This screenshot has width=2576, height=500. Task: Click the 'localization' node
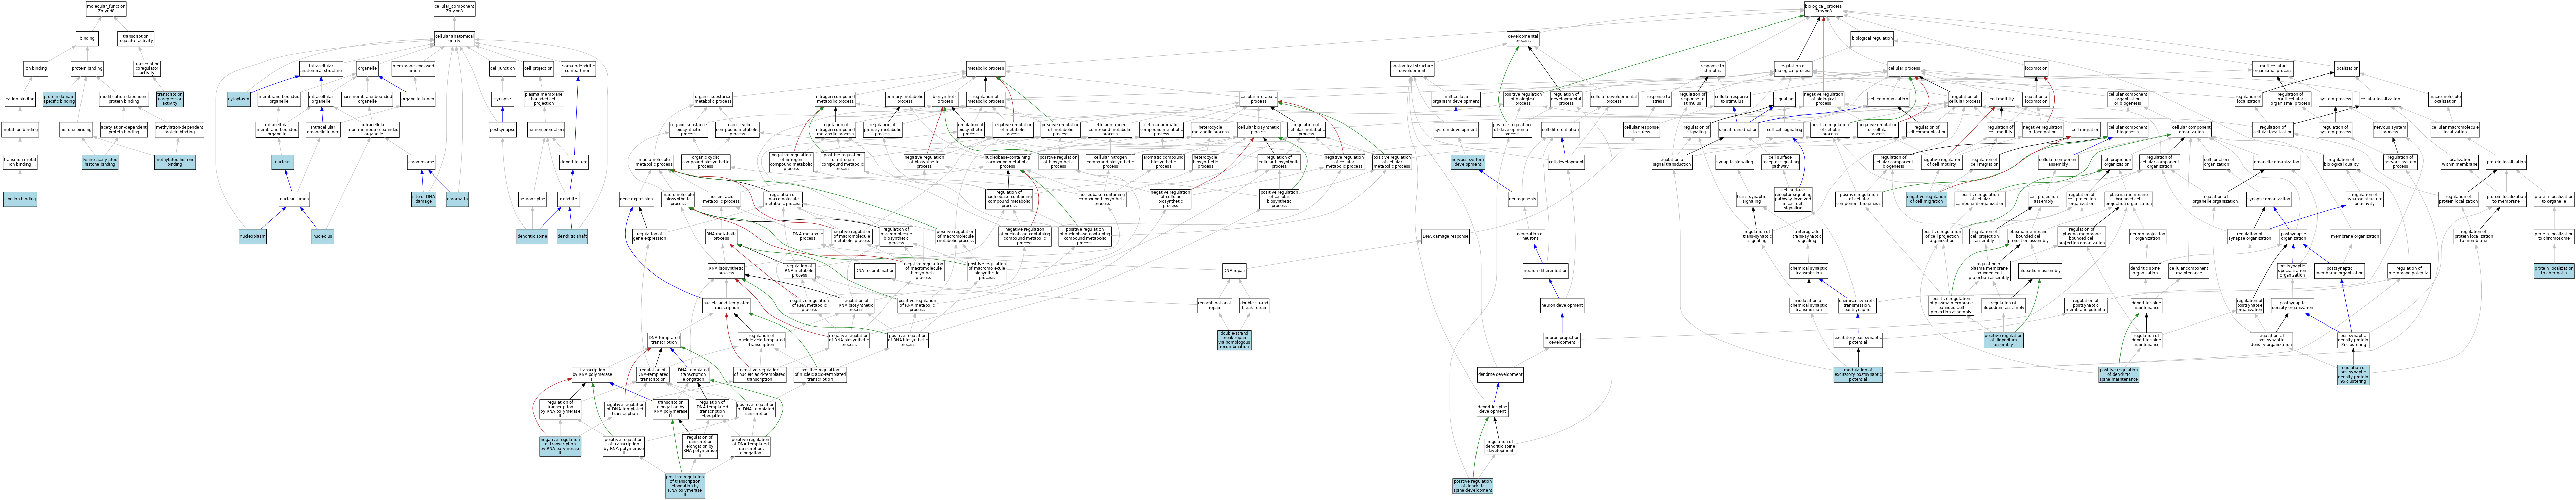pyautogui.click(x=2347, y=69)
